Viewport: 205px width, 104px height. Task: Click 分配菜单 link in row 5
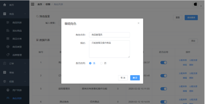coord(183,86)
